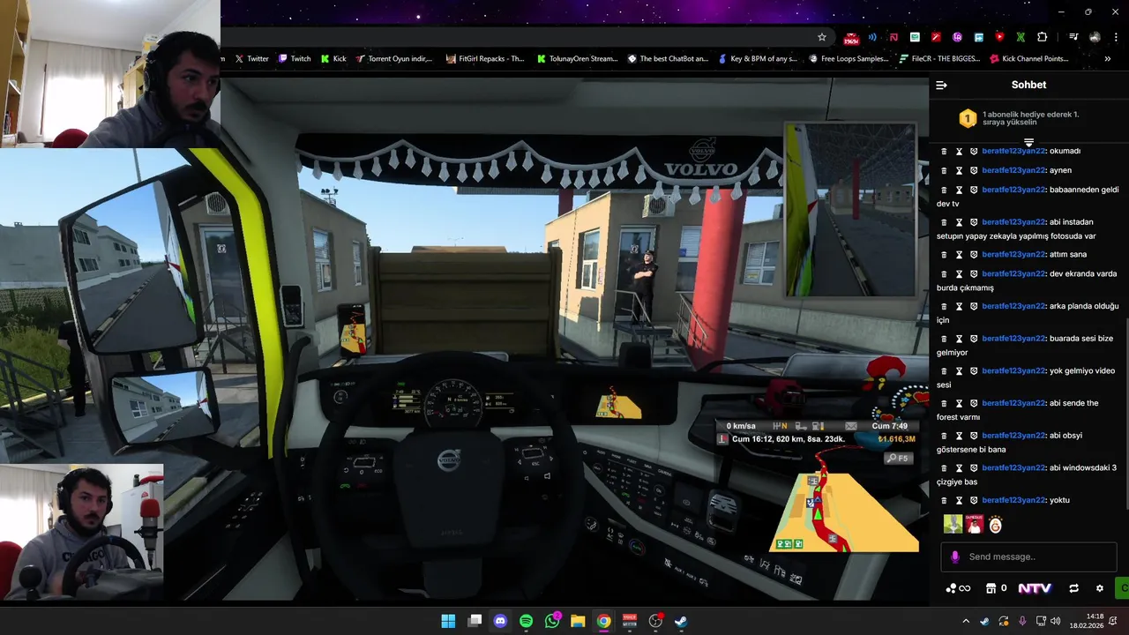Open The best ChatBot bookmark
1129x635 pixels.
[668, 59]
